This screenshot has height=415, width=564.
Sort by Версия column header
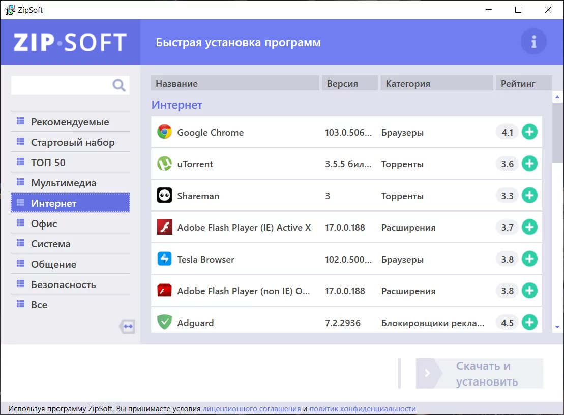pyautogui.click(x=350, y=83)
